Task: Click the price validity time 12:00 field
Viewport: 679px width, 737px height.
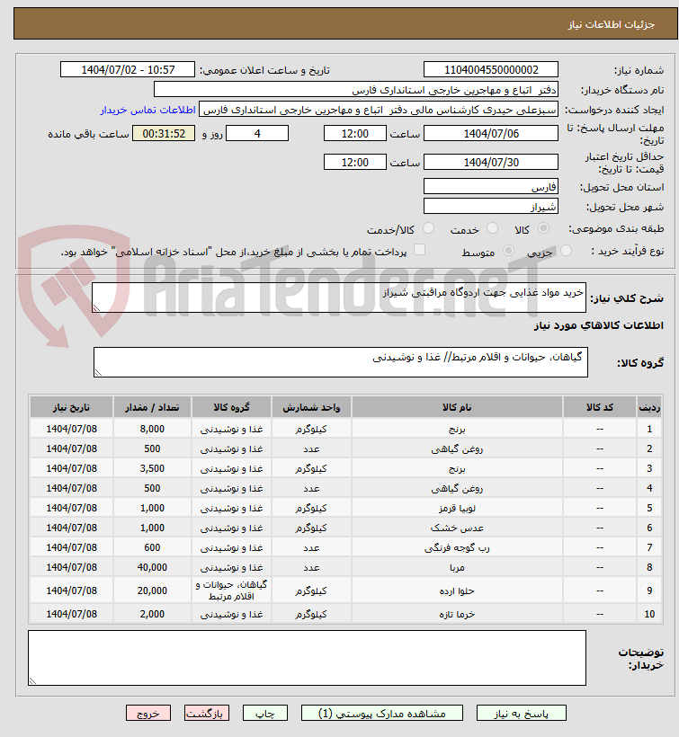Action: (x=355, y=162)
